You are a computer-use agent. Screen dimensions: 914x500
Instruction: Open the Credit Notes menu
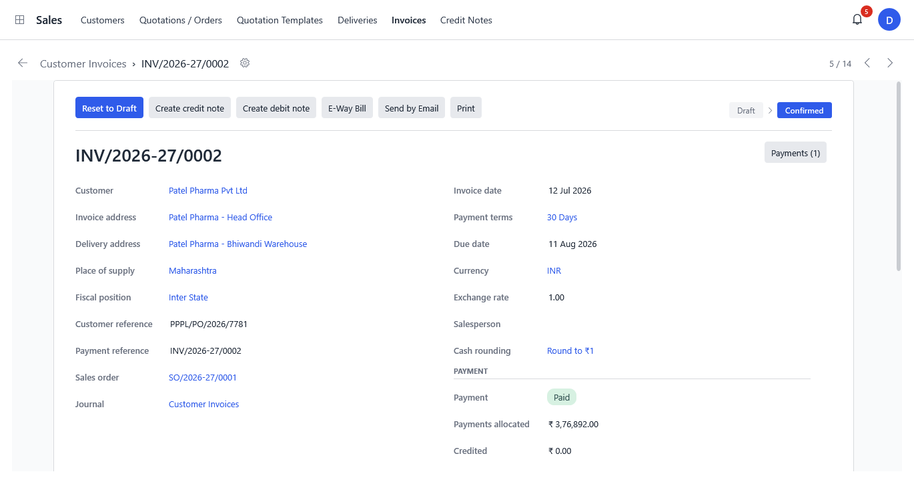point(466,20)
